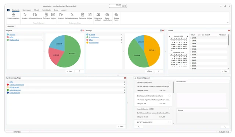Open the Module ribbon tab
Screen dimensions: 235x137
pyautogui.click(x=37, y=10)
